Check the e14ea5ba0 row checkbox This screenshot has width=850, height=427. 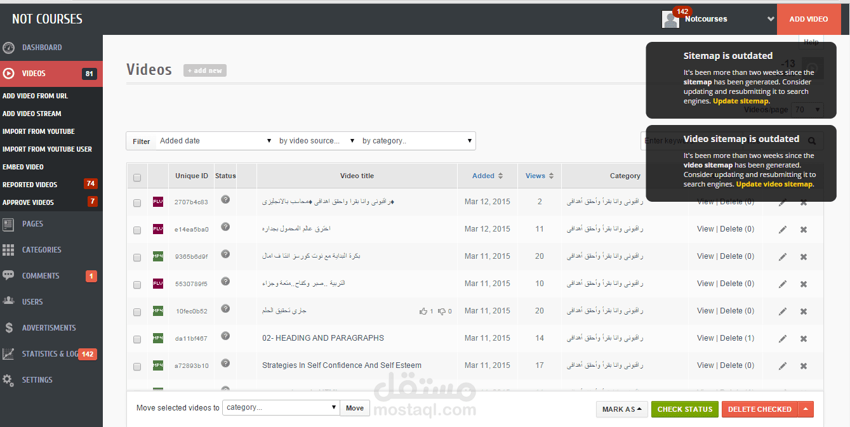(137, 230)
